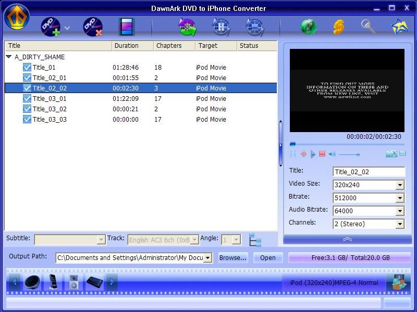
Task: Click the filmstrip video clip icon
Action: [x=127, y=27]
